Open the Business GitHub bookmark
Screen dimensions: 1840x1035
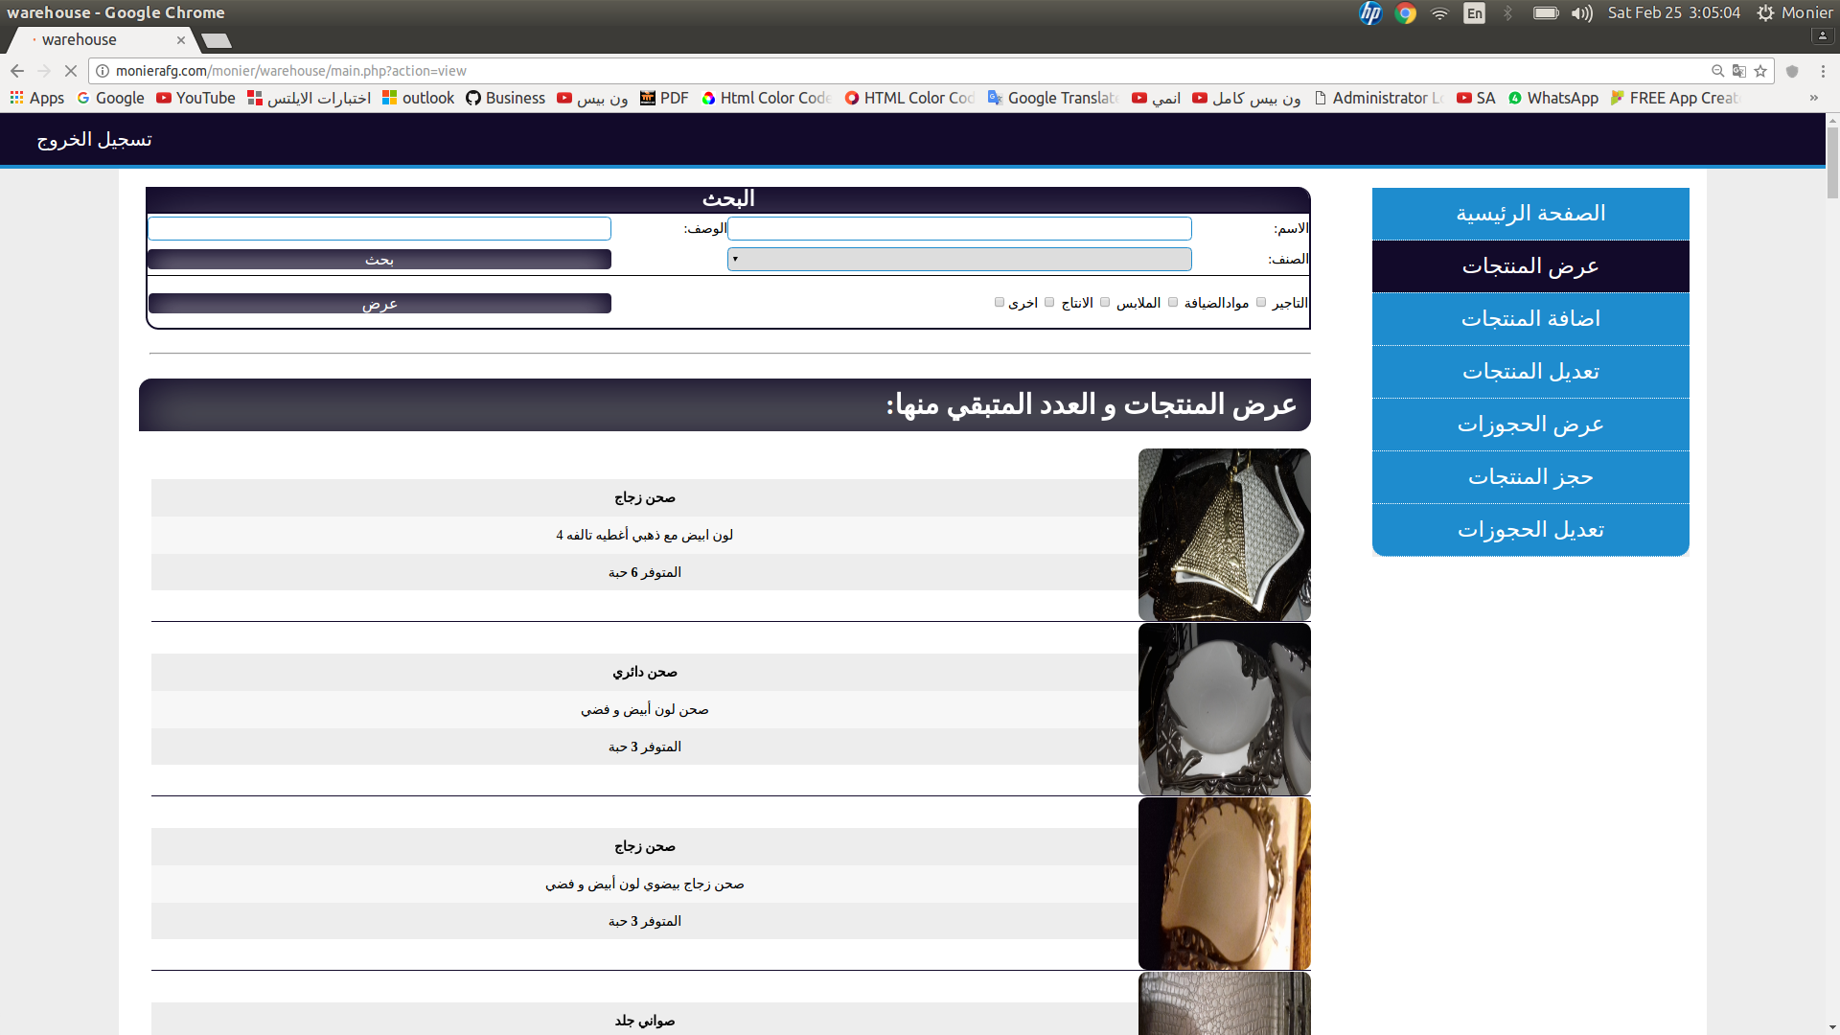[505, 98]
